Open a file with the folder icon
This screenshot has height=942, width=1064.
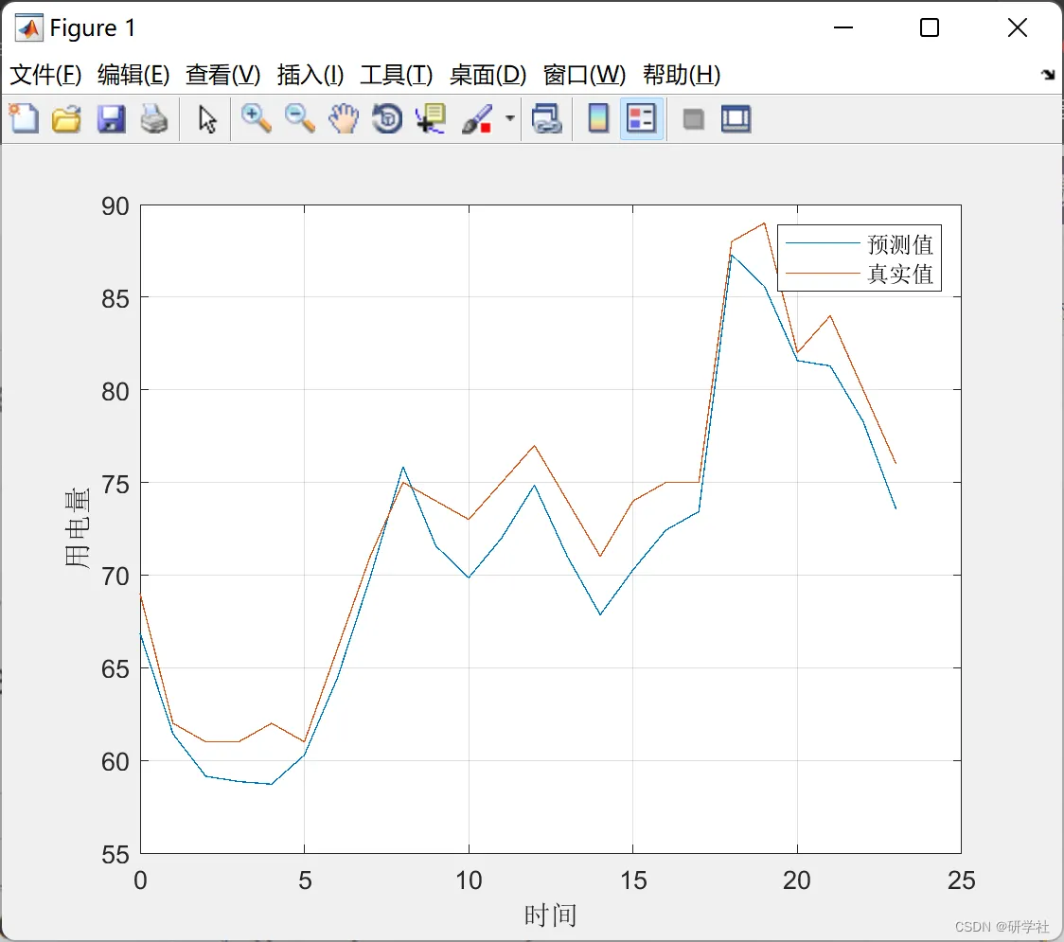[66, 118]
